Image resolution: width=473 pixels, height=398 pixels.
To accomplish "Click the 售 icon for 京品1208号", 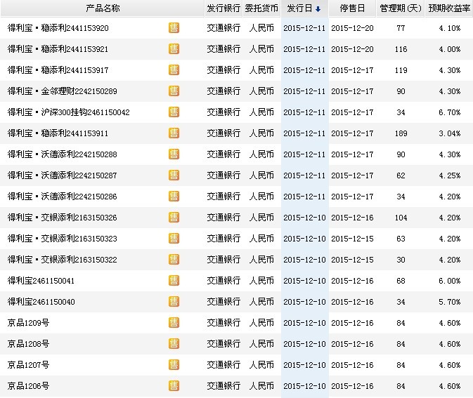I will pos(174,344).
